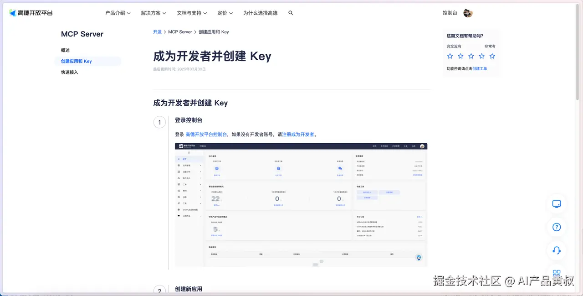Expand 文档与支持 dropdown menu

click(192, 13)
